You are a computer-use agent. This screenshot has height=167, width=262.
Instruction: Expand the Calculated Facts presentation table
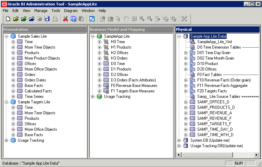(x=13, y=91)
